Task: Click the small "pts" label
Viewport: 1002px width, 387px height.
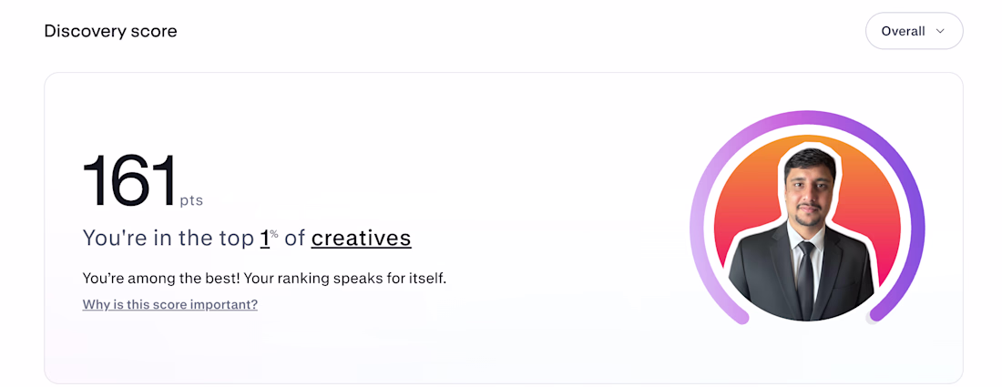Action: pyautogui.click(x=191, y=200)
